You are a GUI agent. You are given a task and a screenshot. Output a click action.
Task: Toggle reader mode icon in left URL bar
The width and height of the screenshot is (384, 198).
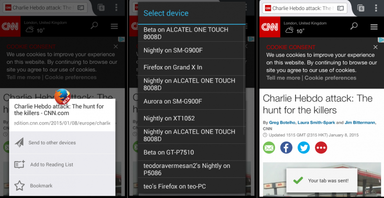[81, 8]
